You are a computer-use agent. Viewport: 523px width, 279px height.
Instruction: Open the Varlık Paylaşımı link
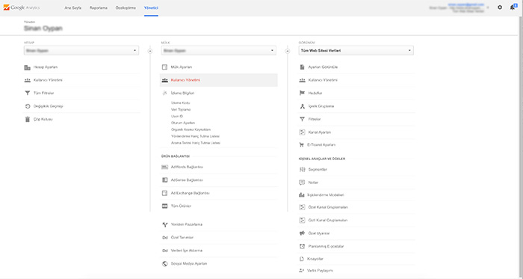pyautogui.click(x=320, y=271)
